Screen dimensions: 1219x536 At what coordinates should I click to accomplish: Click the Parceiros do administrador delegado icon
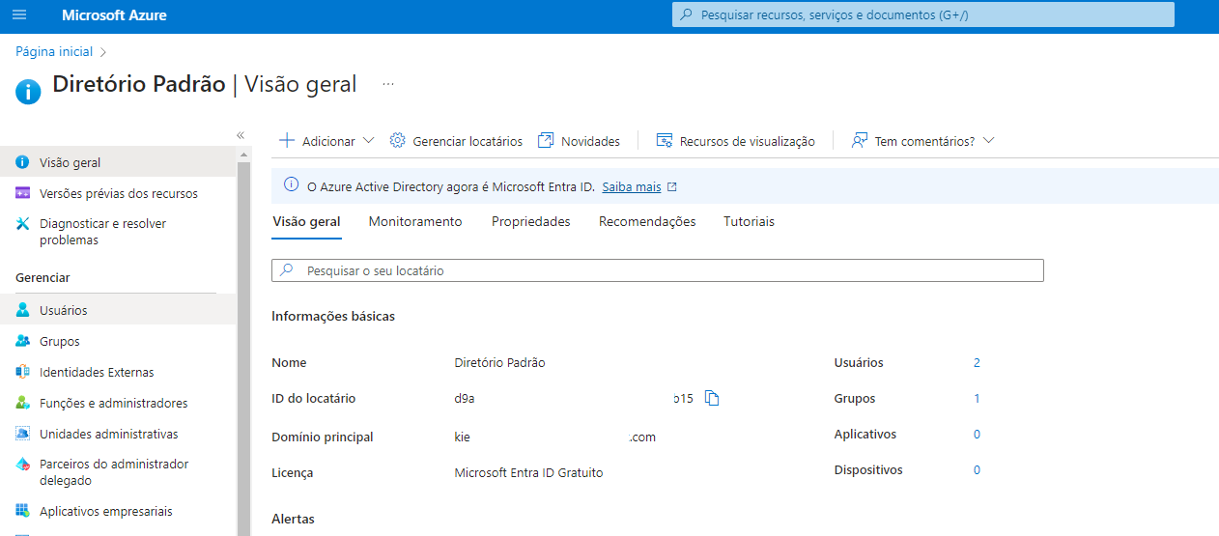click(x=22, y=465)
